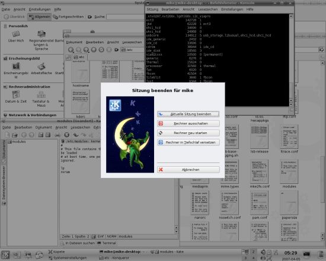The height and width of the screenshot is (261, 326).
Task: Click New document icon in Kate toolbar
Action: (x=7, y=135)
